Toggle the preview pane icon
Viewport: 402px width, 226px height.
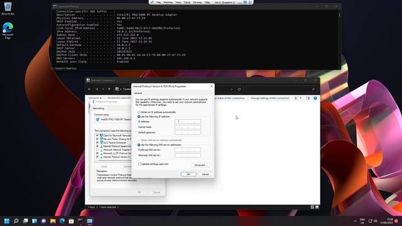pyautogui.click(x=308, y=98)
